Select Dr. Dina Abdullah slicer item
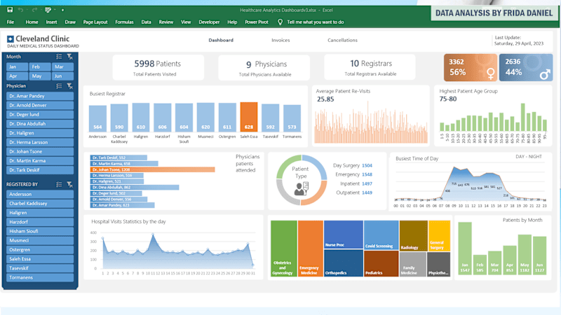 [x=40, y=124]
